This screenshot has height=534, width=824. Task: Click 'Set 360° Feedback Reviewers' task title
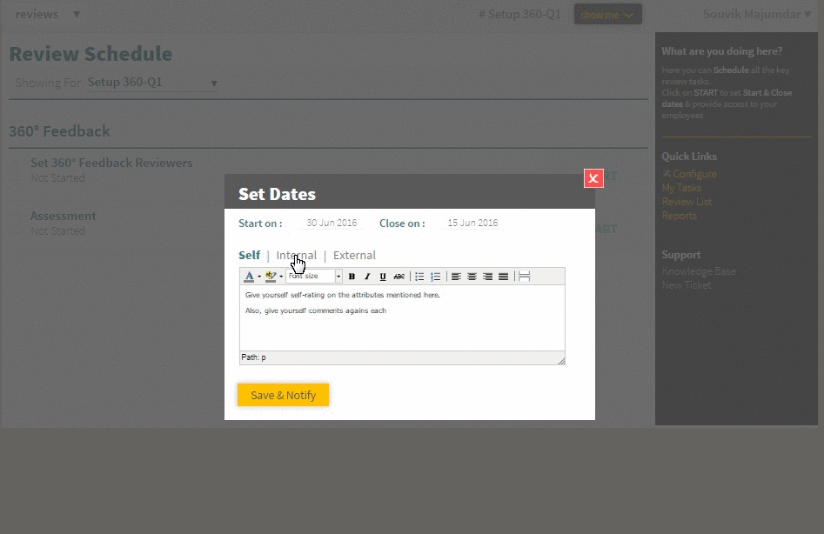(111, 163)
